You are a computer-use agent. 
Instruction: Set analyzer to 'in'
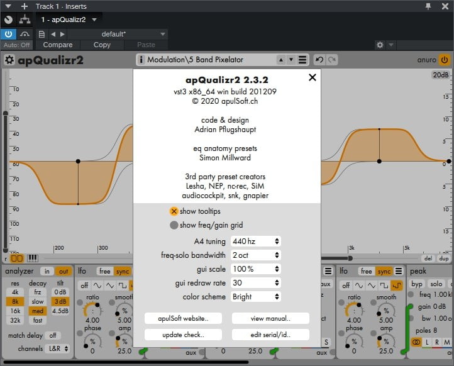(47, 271)
